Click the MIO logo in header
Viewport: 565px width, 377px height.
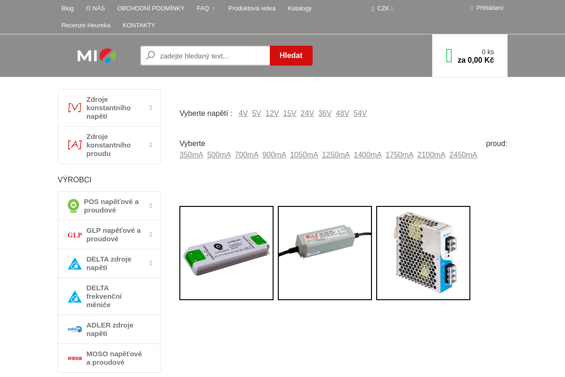click(97, 56)
